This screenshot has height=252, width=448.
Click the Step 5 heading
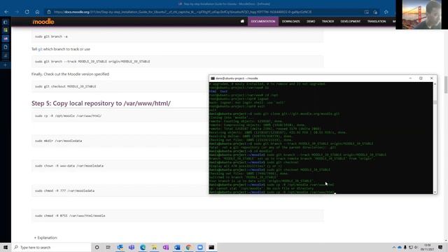101,103
